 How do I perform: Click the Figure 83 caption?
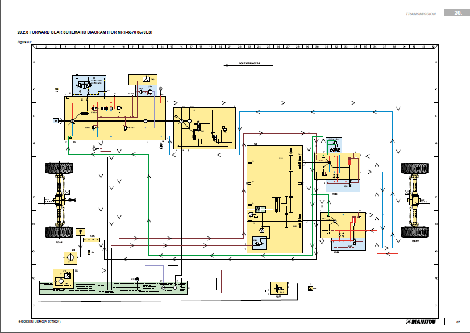point(24,41)
